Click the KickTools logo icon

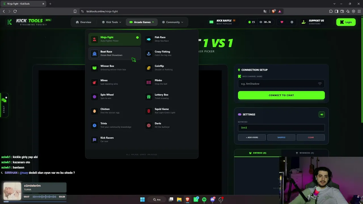(10, 22)
